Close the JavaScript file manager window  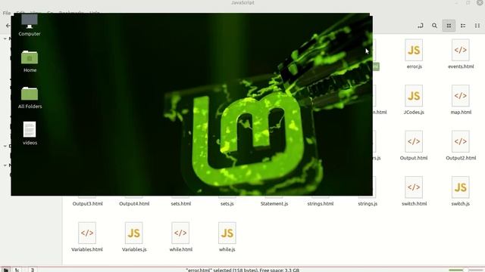[x=480, y=2]
